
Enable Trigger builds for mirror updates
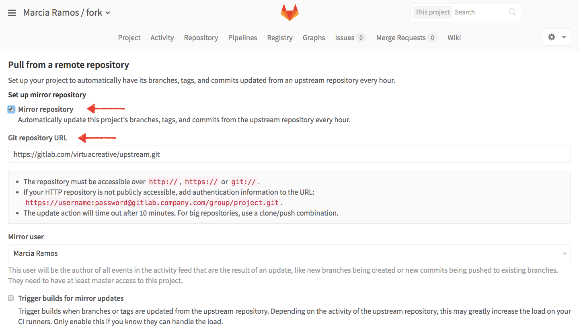11,298
